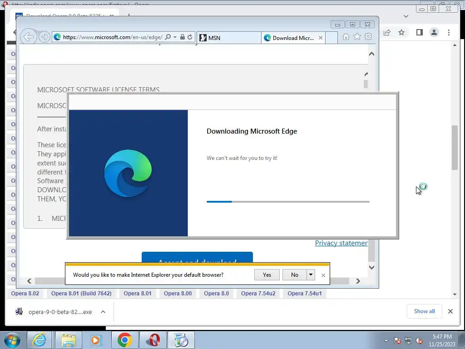This screenshot has height=349, width=465.
Task: Expand the downloaded file options chevron
Action: pyautogui.click(x=103, y=312)
